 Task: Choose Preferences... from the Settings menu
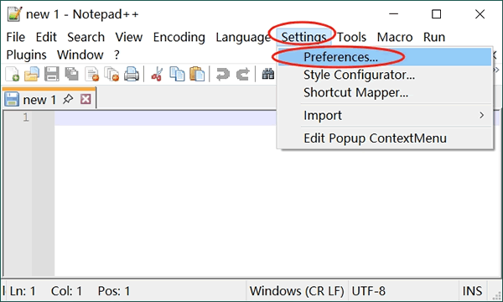(385, 57)
